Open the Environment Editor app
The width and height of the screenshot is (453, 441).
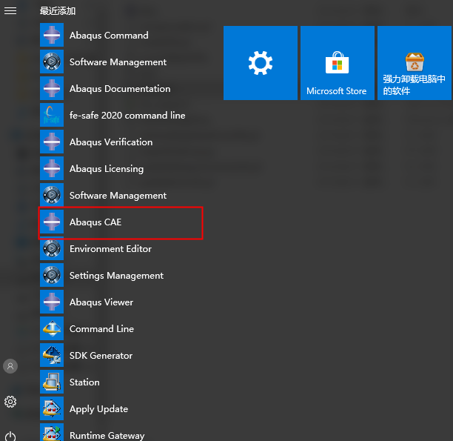(110, 249)
